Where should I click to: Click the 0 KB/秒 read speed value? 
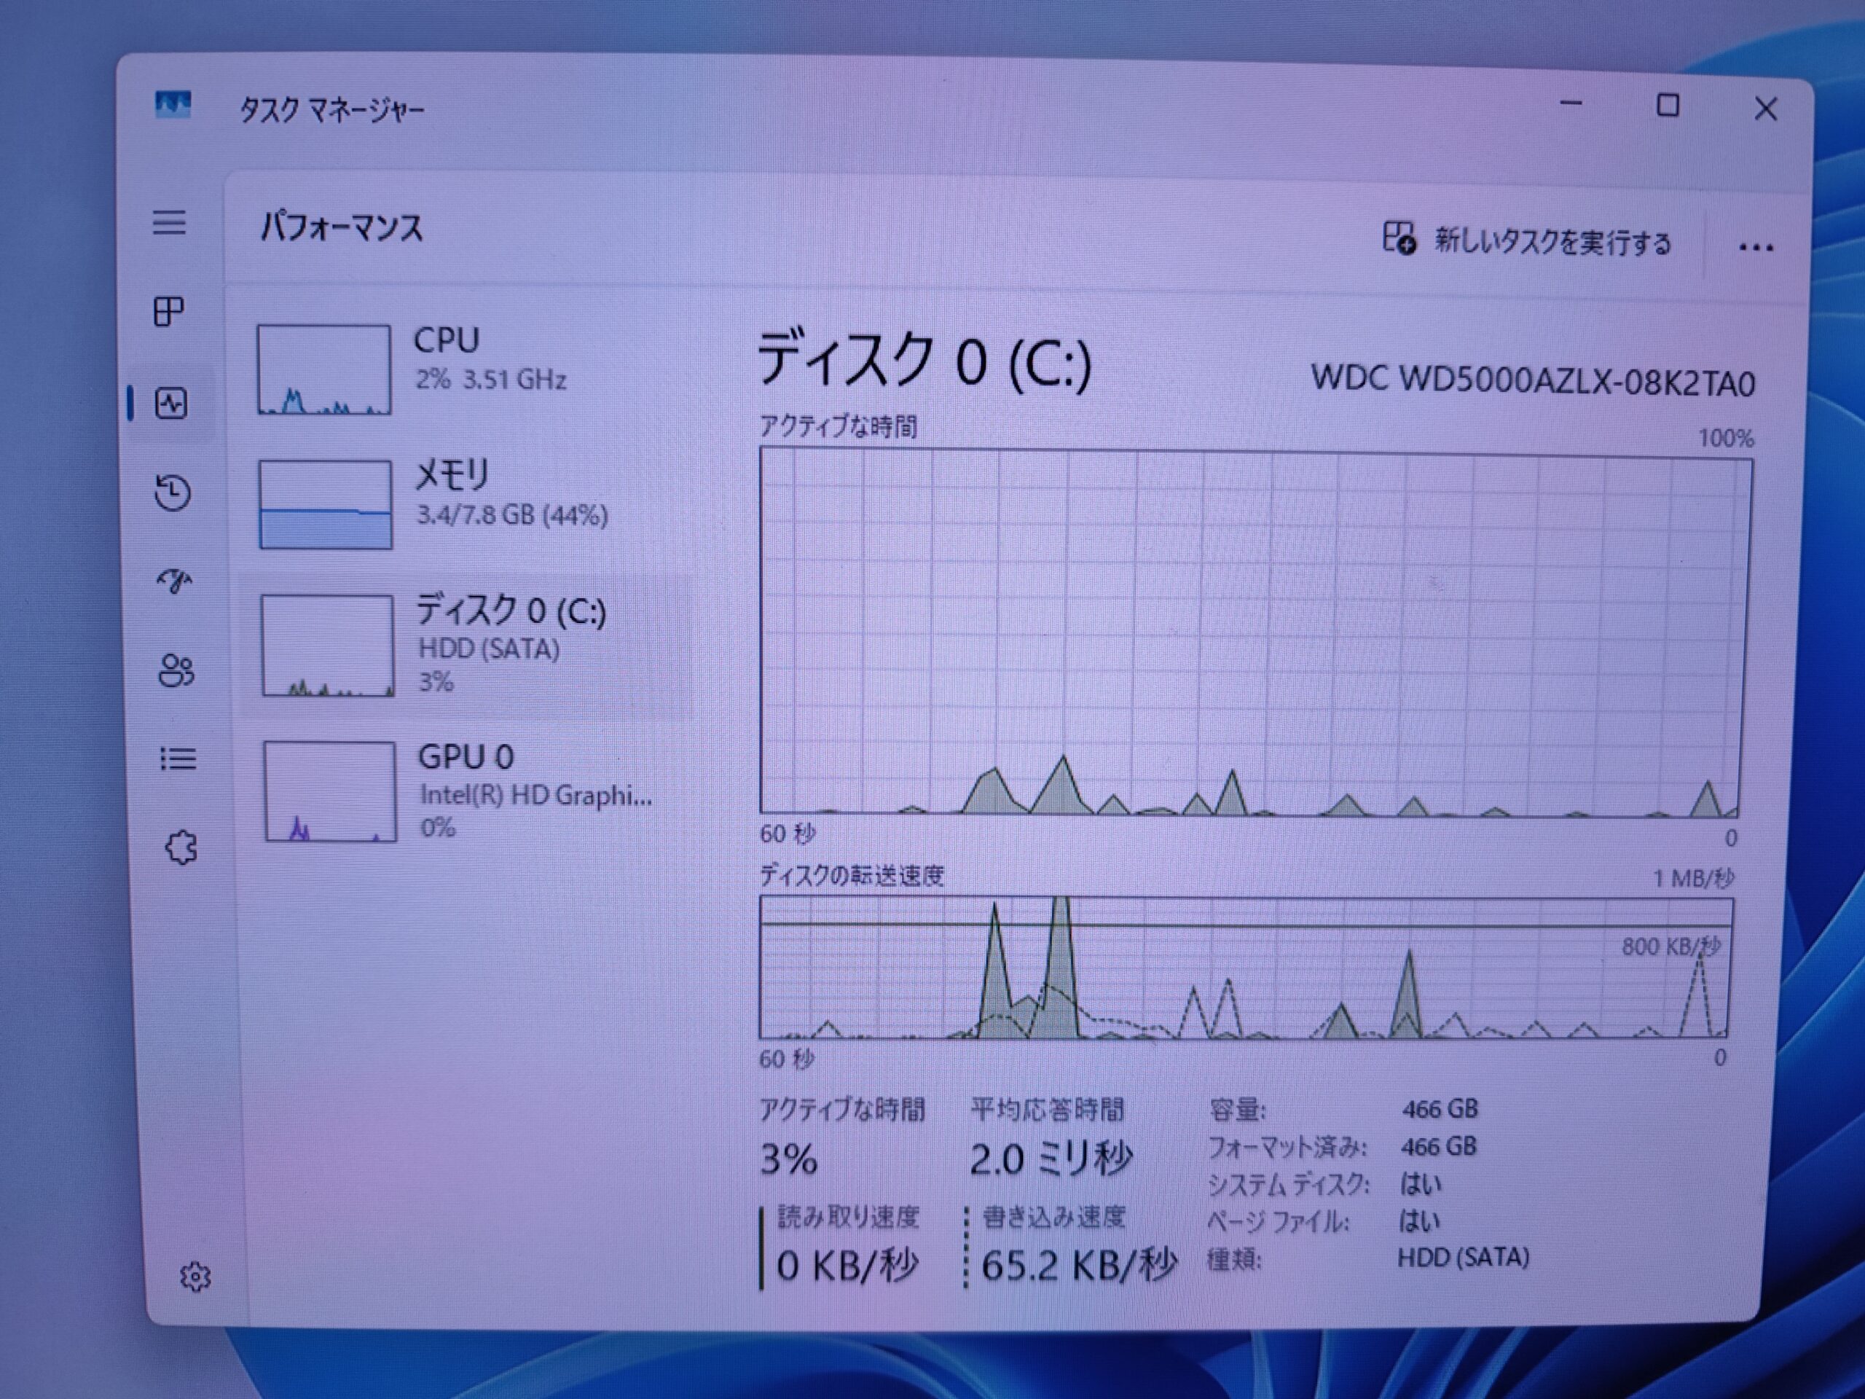coord(847,1265)
